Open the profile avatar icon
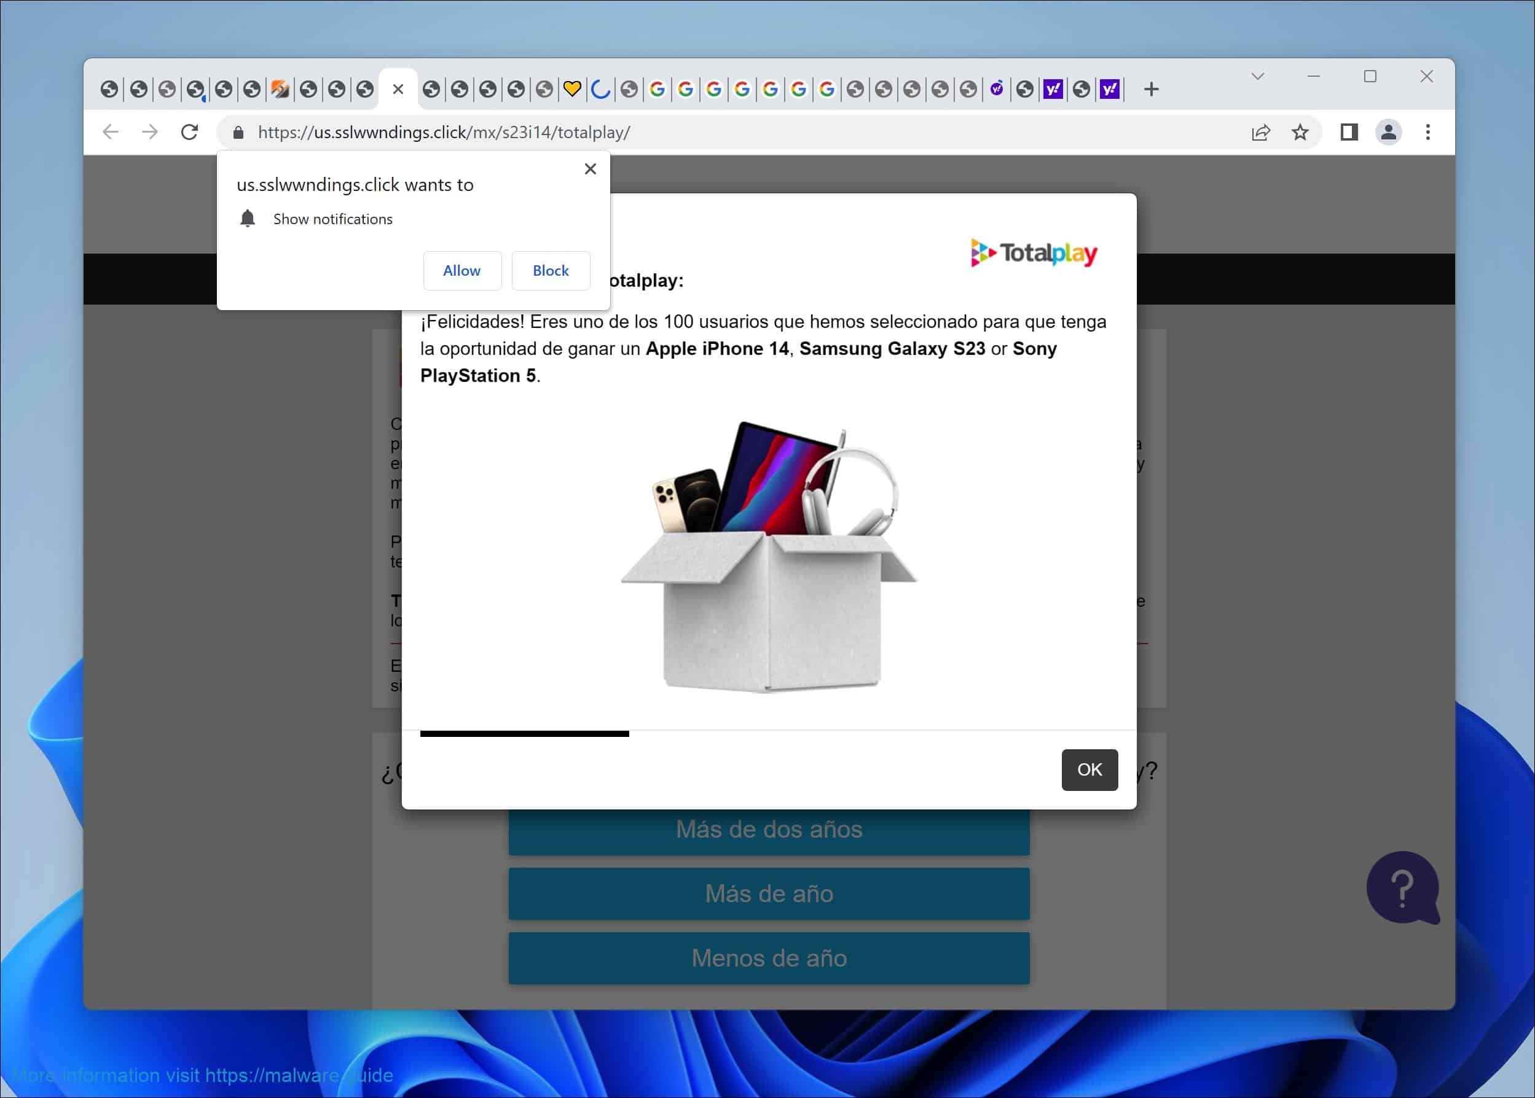The image size is (1535, 1098). [x=1388, y=132]
